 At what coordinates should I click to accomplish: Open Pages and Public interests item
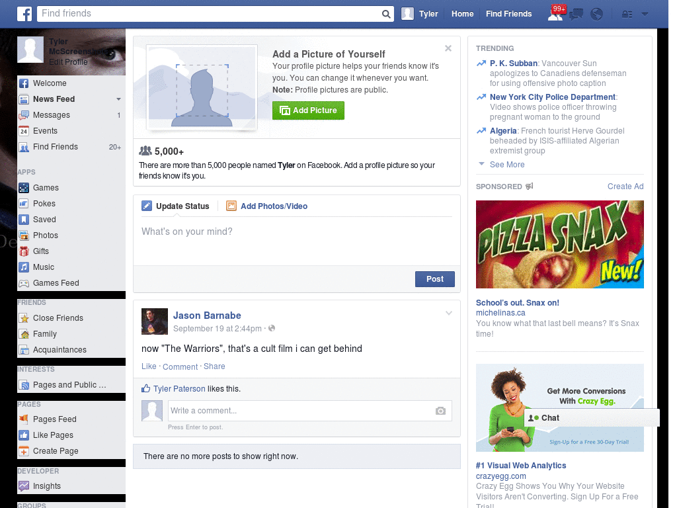[x=69, y=385]
